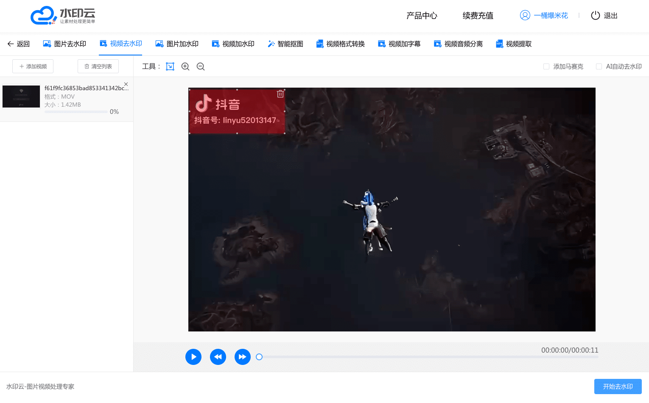Go back via the 返回 arrow

(18, 44)
